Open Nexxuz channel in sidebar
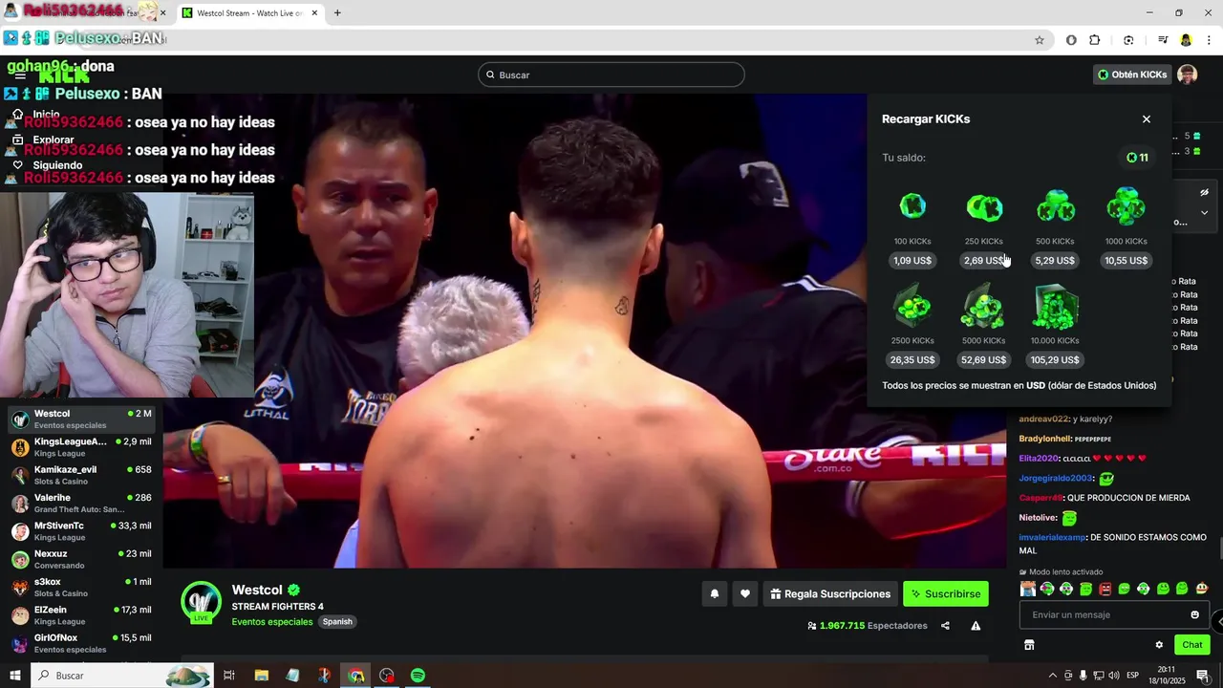 click(x=80, y=559)
